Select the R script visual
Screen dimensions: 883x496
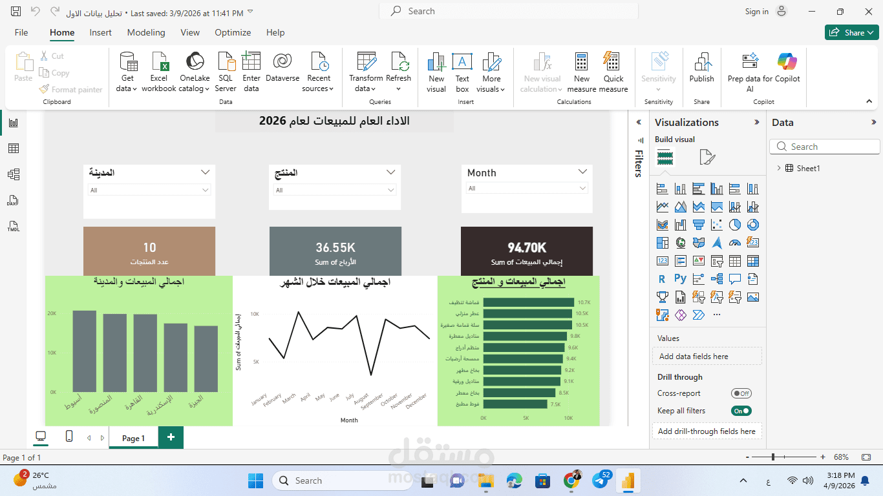click(x=662, y=279)
